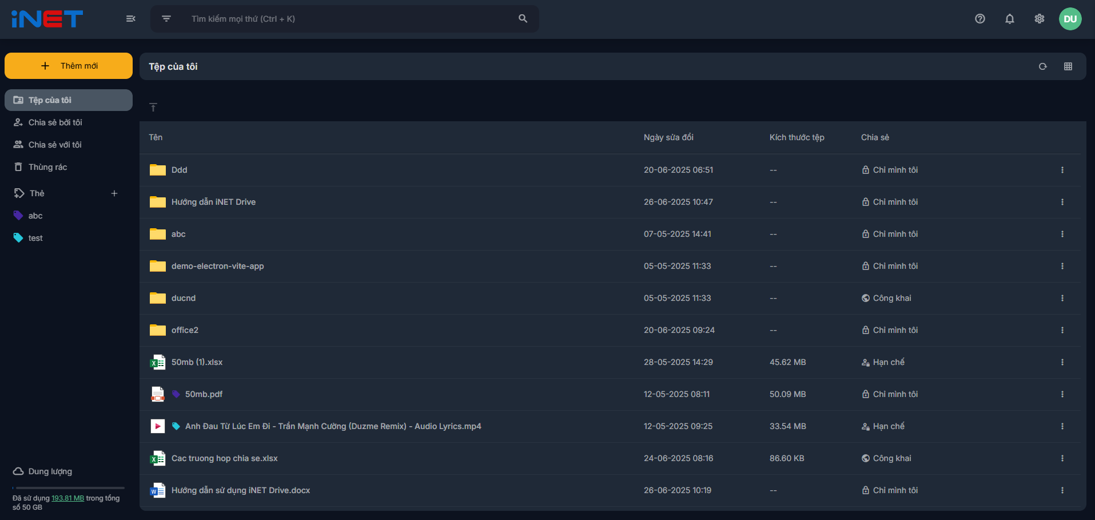
Task: Open more options for the mp4 file
Action: click(1062, 426)
